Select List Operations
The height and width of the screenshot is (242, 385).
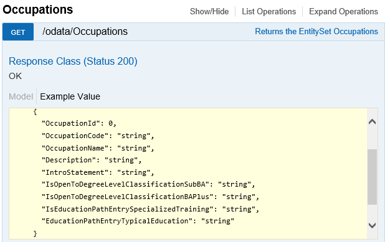269,12
